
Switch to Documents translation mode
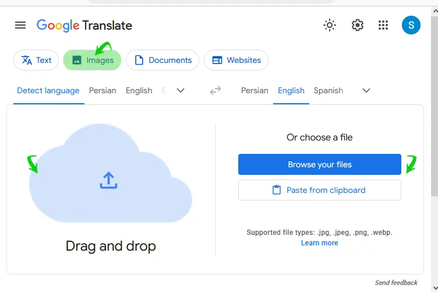click(163, 60)
